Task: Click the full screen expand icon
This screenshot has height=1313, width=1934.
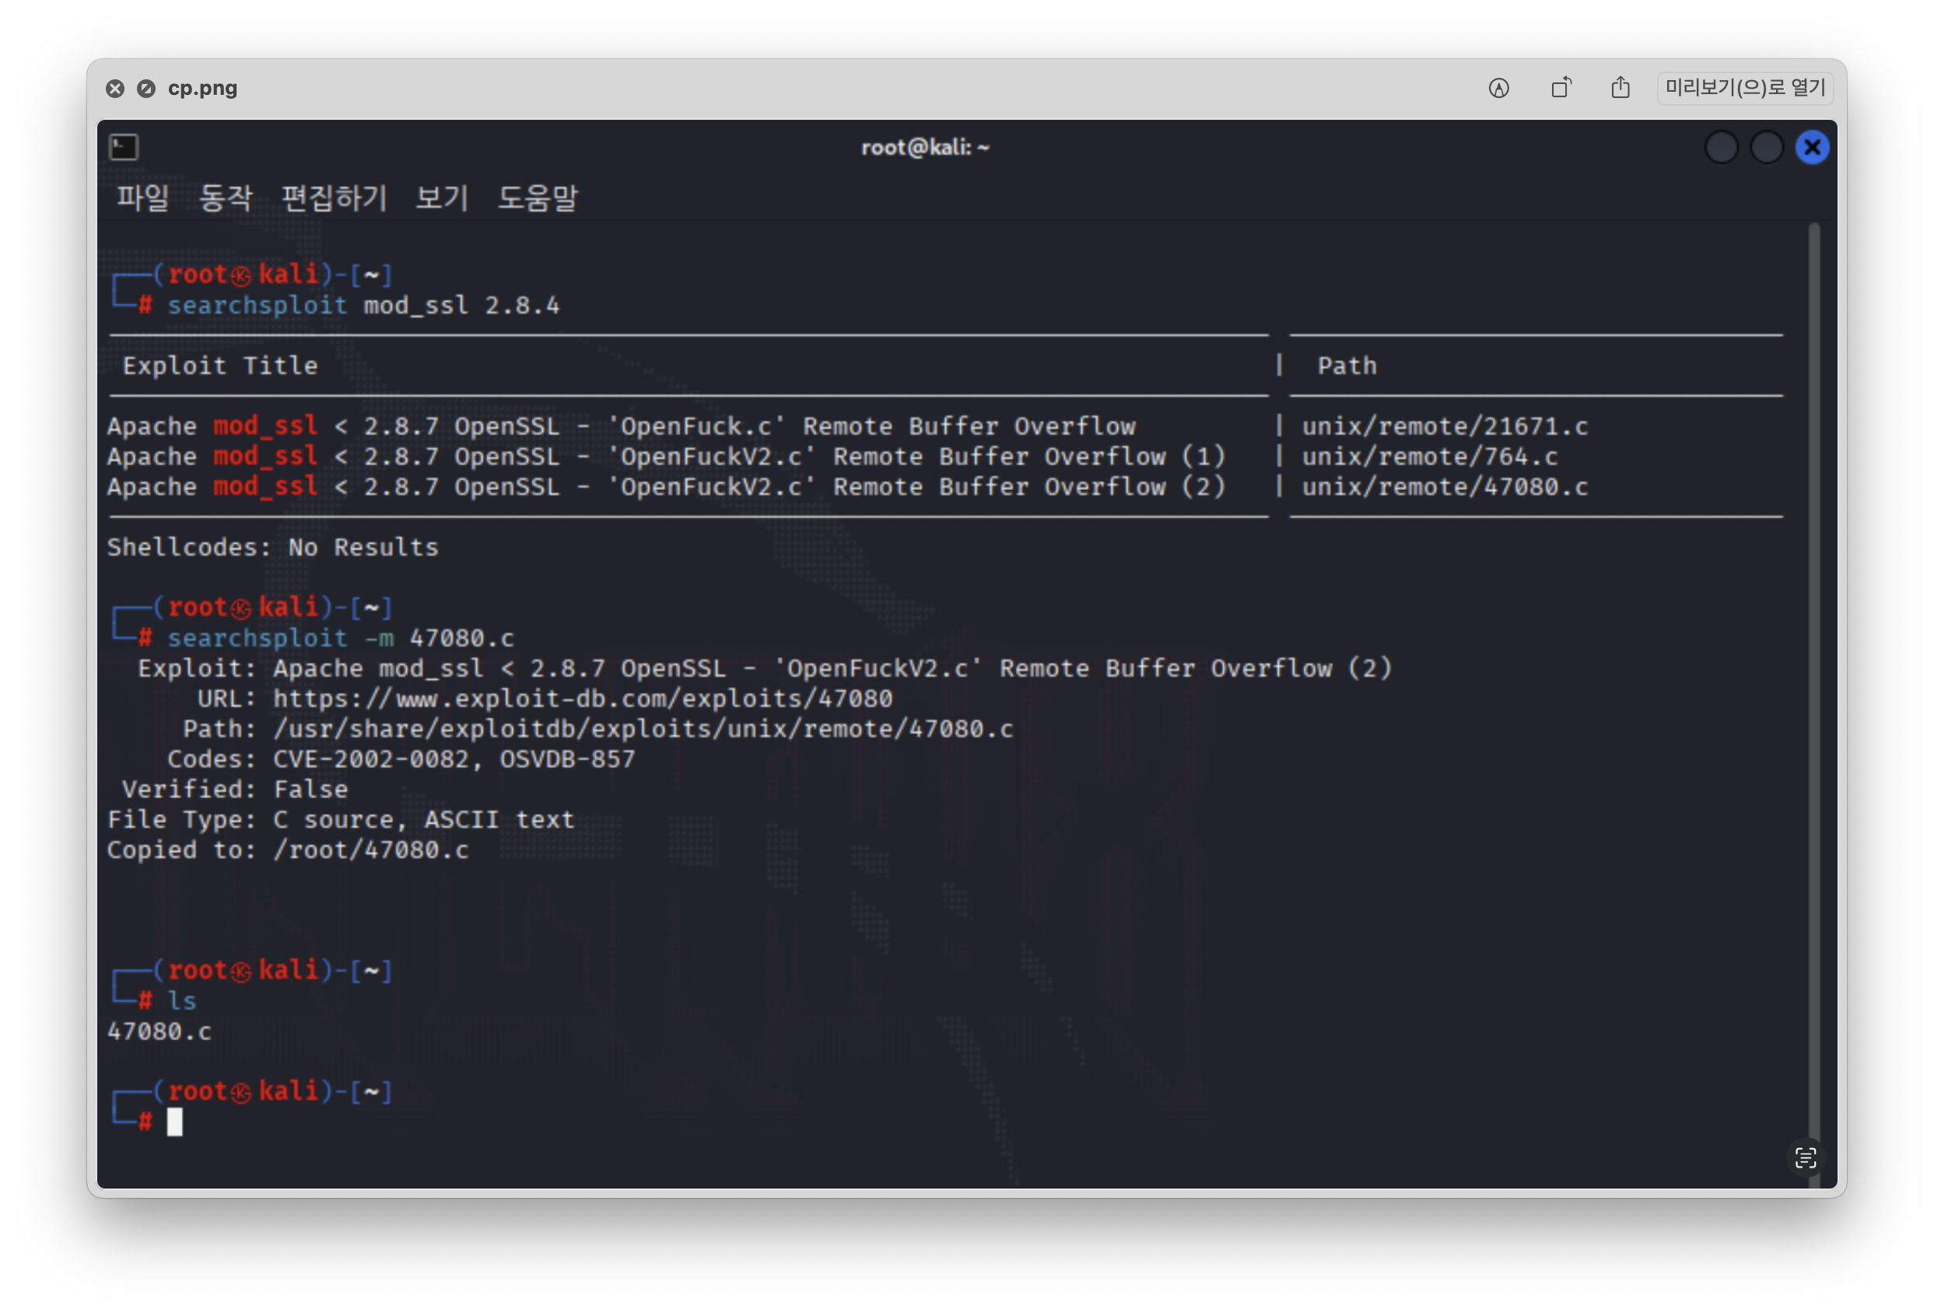Action: pyautogui.click(x=145, y=88)
